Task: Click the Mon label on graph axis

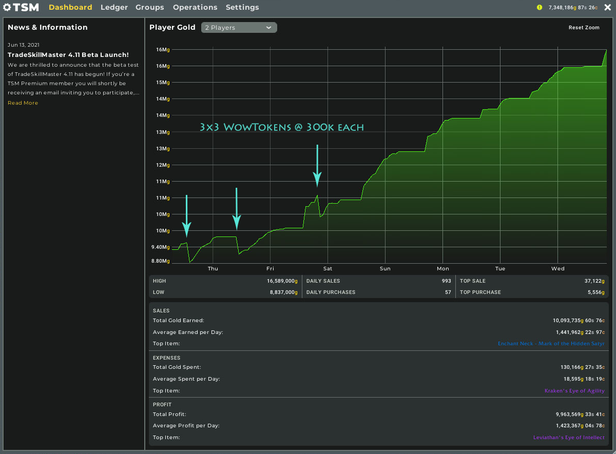Action: pyautogui.click(x=442, y=269)
